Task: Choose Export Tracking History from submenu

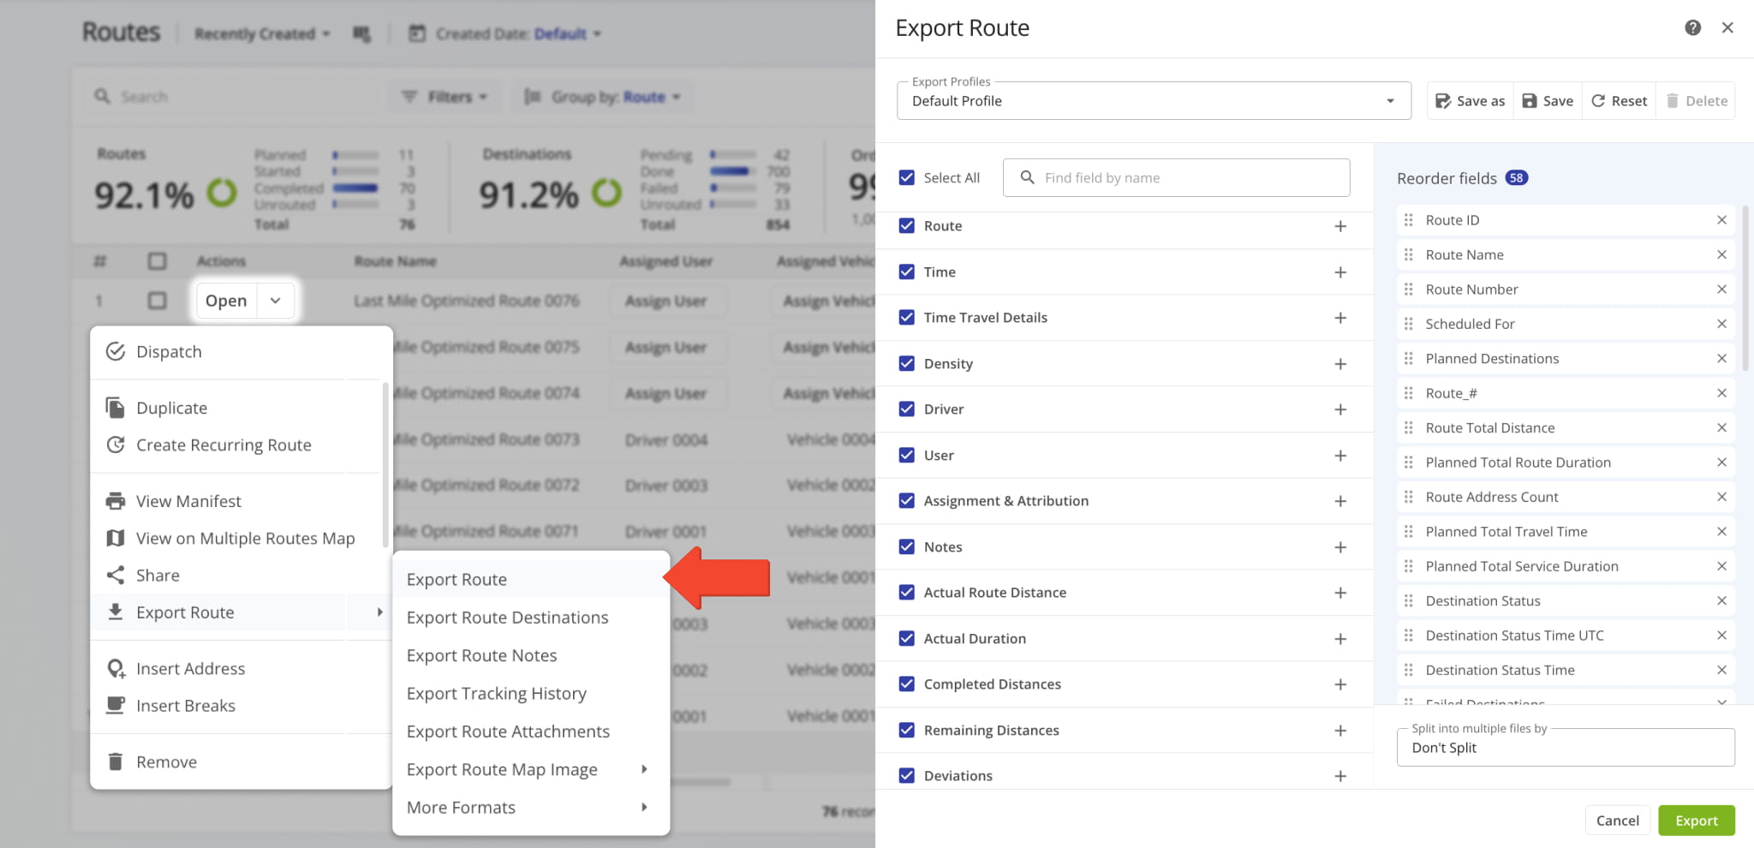Action: [x=496, y=694]
